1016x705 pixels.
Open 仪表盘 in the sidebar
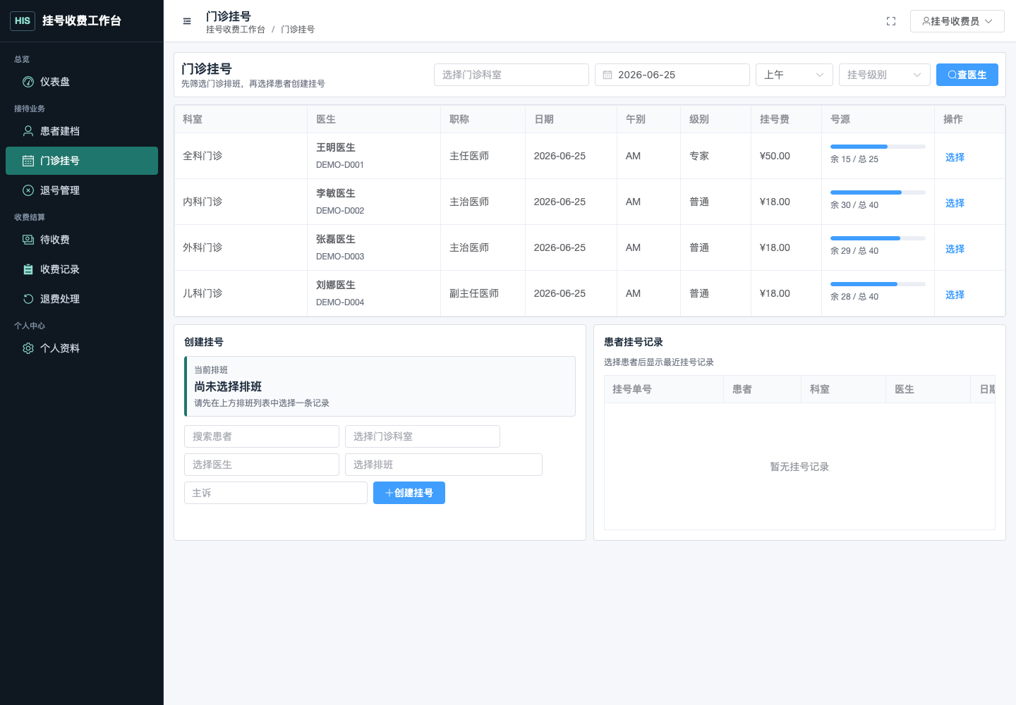click(x=82, y=82)
